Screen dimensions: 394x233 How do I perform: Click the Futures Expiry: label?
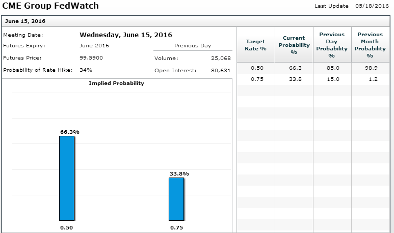tap(24, 46)
